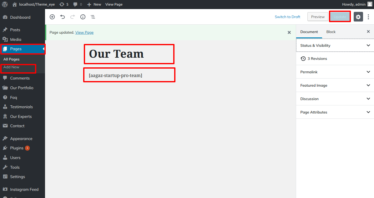The height and width of the screenshot is (198, 374).
Task: Click the Undo arrow in editor toolbar
Action: coord(63,17)
